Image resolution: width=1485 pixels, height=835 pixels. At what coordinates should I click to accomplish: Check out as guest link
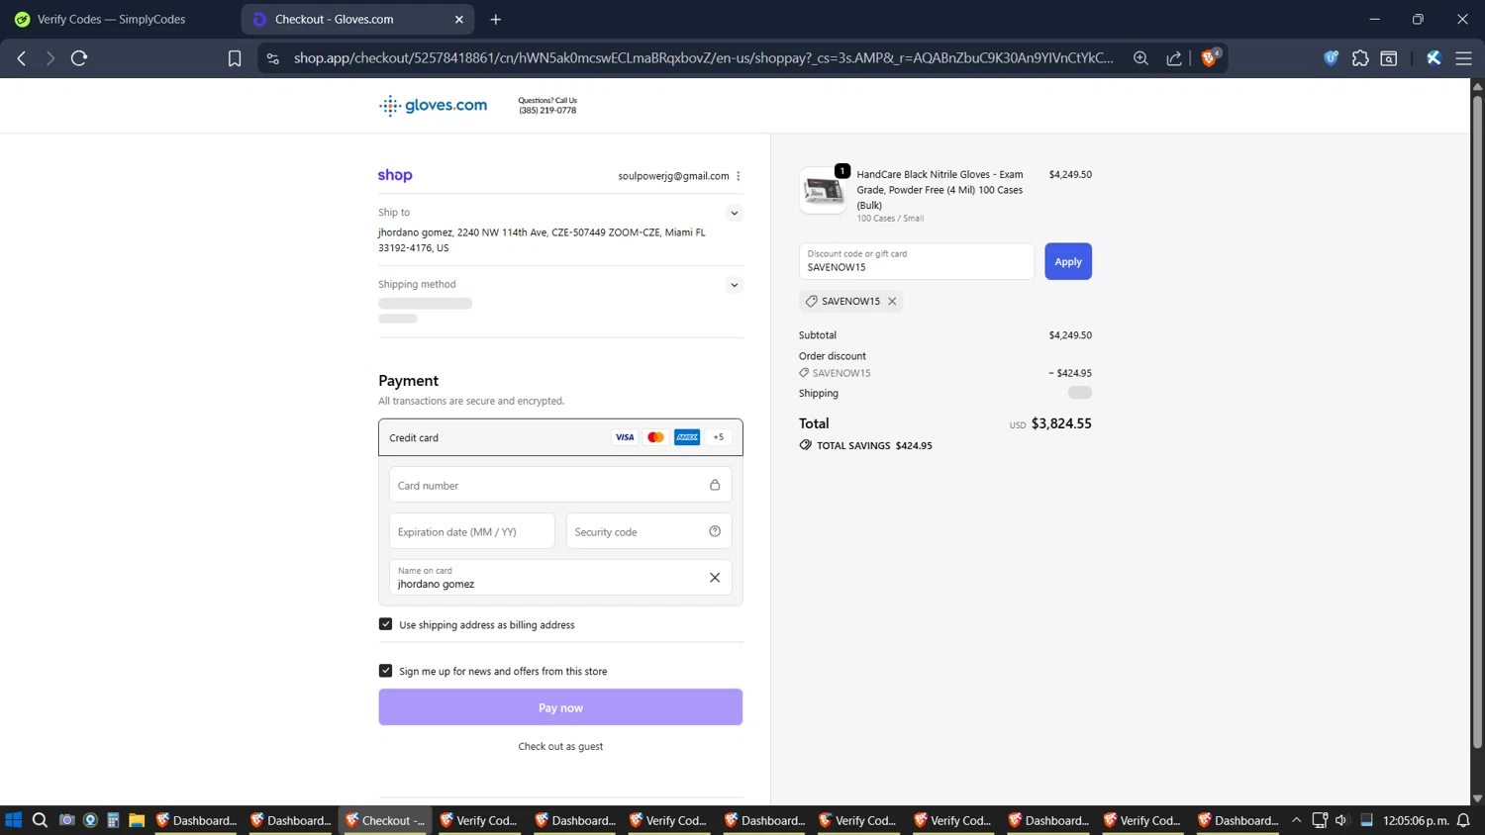click(560, 746)
